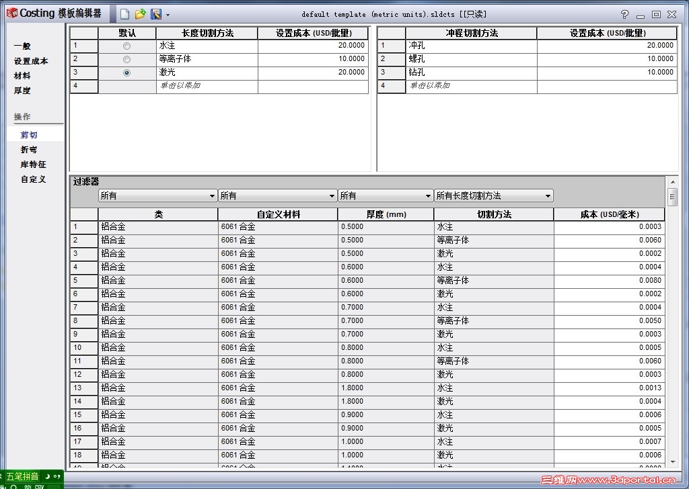Switch to the 折弯 operations section
689x489 pixels.
point(28,149)
